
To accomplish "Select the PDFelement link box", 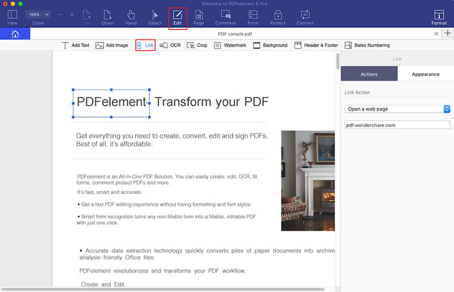I will 111,103.
